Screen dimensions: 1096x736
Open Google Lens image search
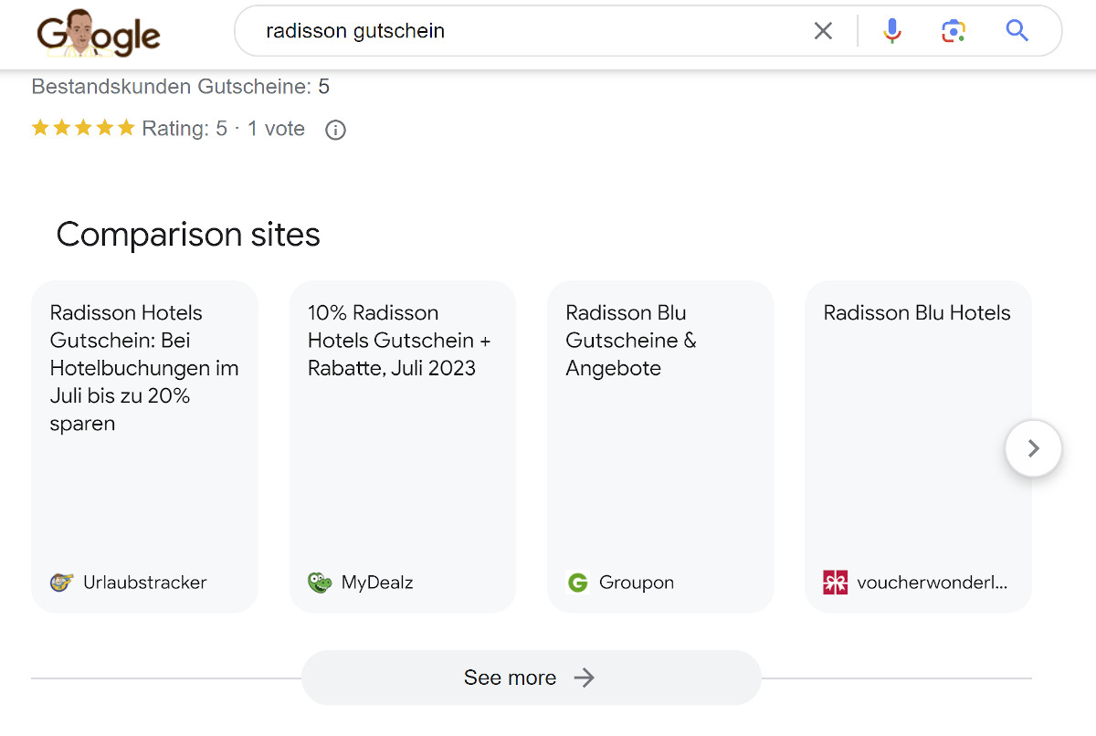[x=953, y=30]
